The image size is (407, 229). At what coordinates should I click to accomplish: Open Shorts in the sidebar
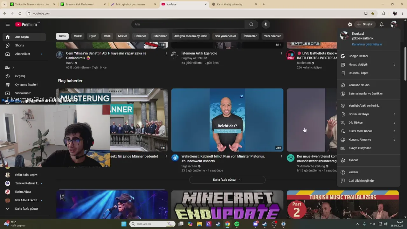[x=24, y=45]
